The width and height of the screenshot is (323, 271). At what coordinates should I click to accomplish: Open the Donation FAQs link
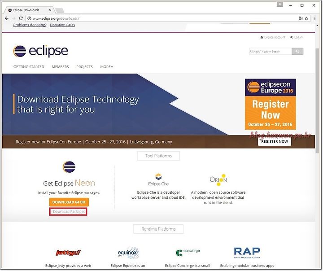pos(62,25)
